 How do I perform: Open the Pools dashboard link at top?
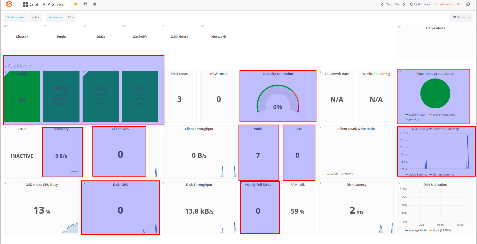tap(61, 37)
